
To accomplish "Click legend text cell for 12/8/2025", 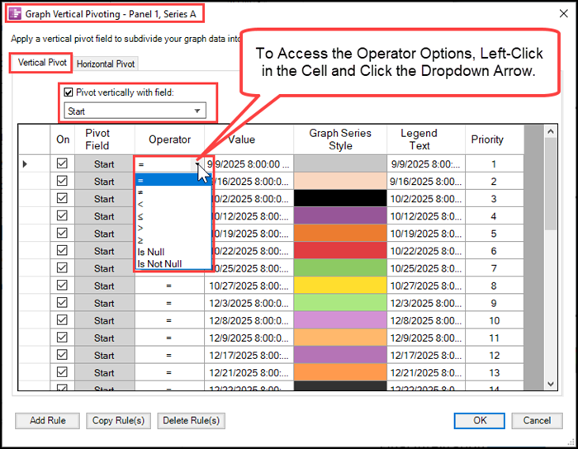I will (x=426, y=320).
